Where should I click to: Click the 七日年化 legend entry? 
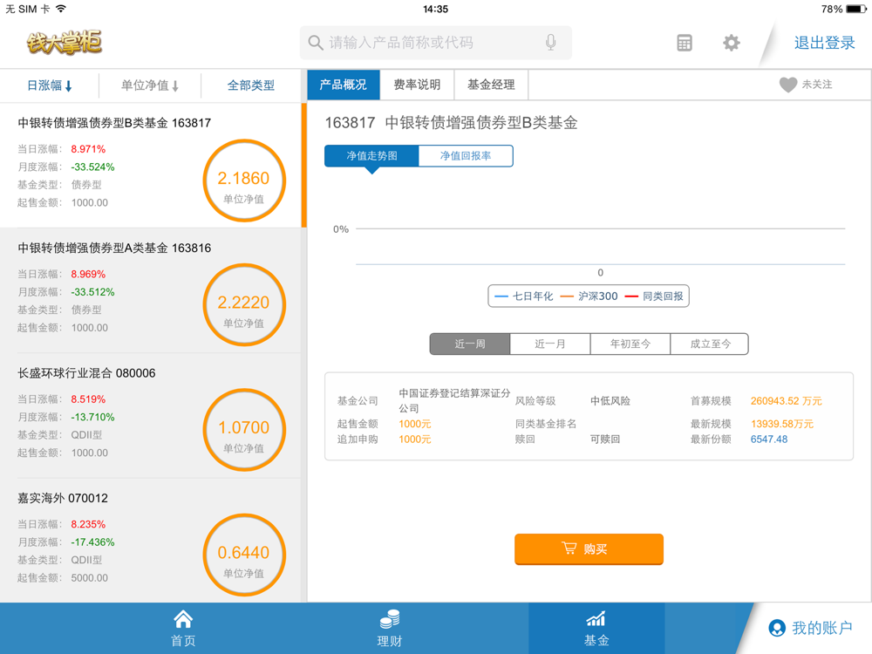(523, 296)
